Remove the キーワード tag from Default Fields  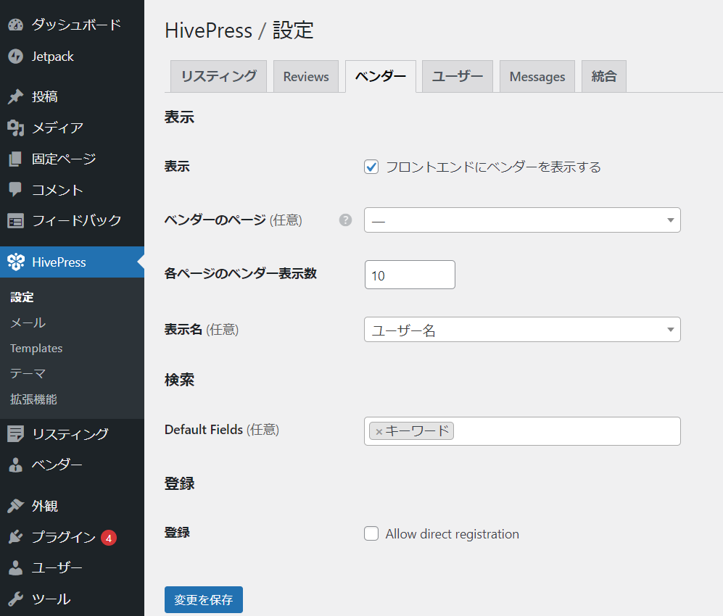379,432
